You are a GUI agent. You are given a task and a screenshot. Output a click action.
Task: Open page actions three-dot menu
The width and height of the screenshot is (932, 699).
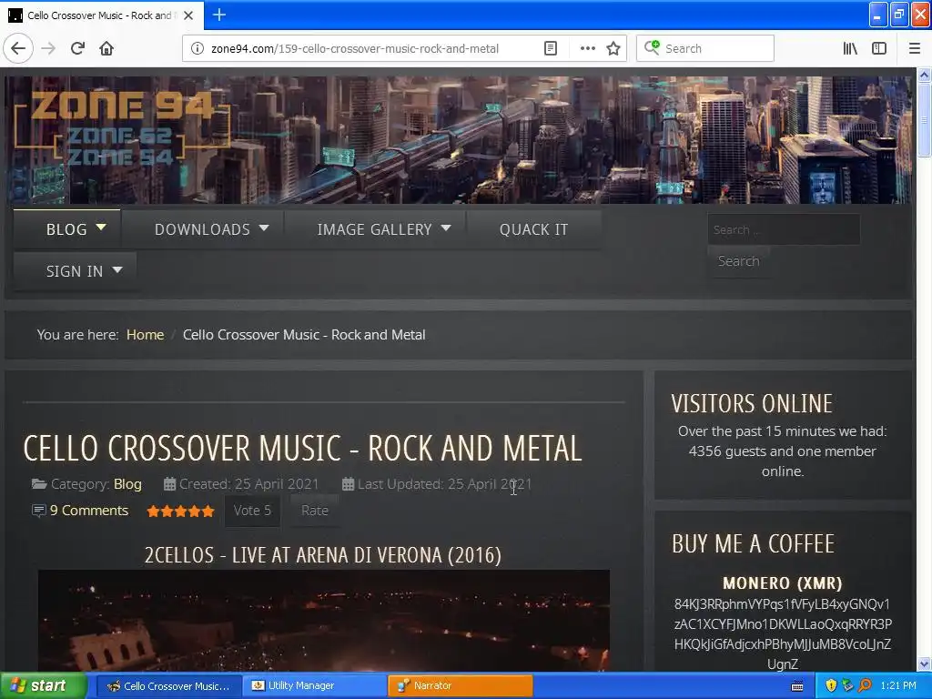point(587,48)
